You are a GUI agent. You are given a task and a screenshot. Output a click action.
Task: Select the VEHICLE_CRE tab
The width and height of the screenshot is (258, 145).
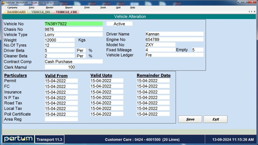[66, 12]
